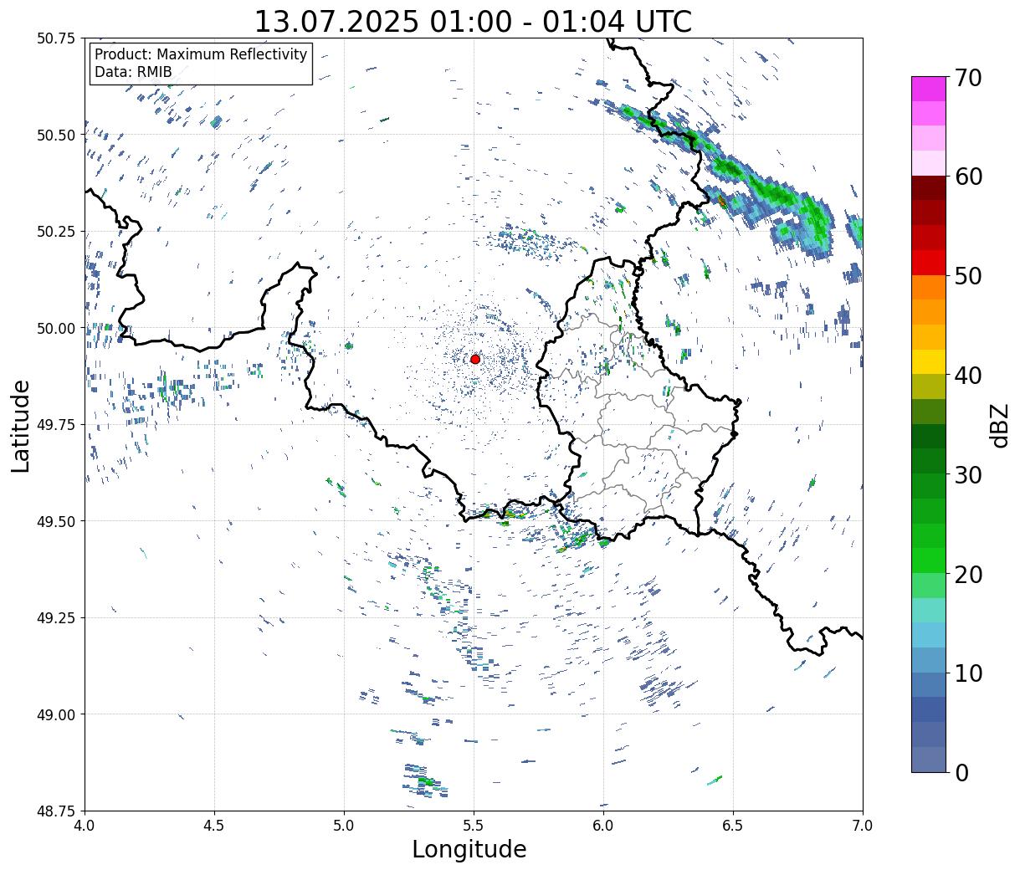Click the red radar location marker
1020x870 pixels.
tap(475, 359)
